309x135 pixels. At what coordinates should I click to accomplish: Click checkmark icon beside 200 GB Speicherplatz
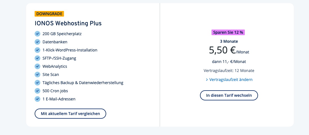point(37,34)
